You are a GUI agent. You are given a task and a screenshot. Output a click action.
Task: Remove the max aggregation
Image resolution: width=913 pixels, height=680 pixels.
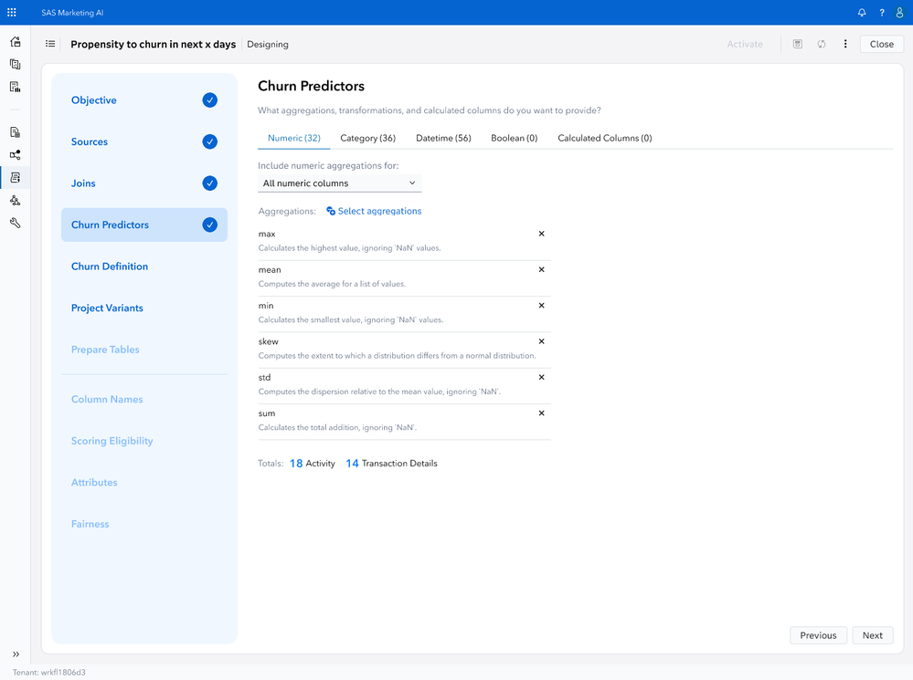(541, 234)
